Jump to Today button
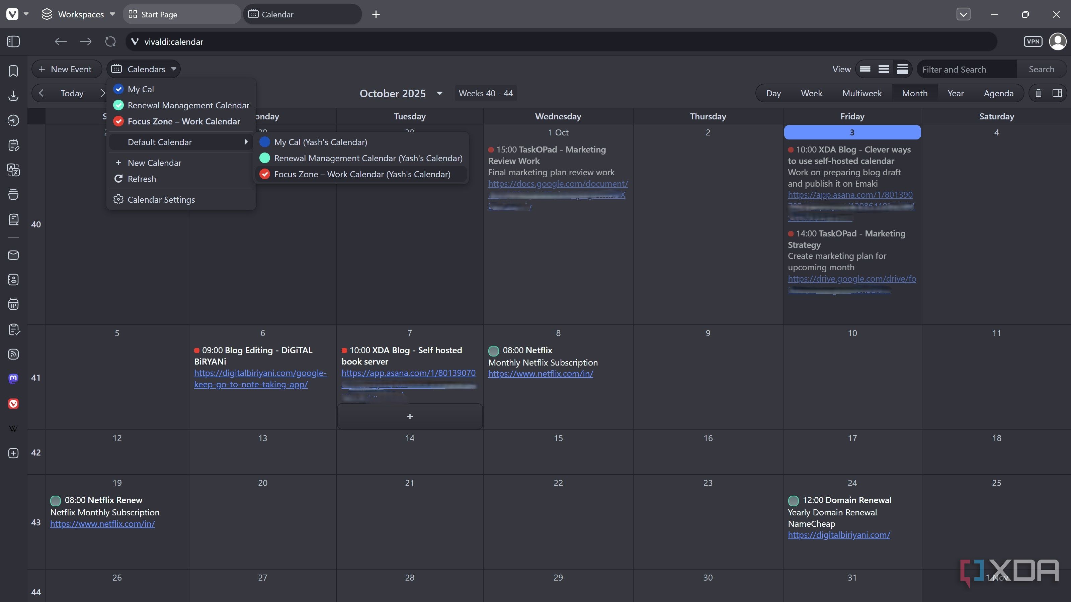 click(72, 93)
